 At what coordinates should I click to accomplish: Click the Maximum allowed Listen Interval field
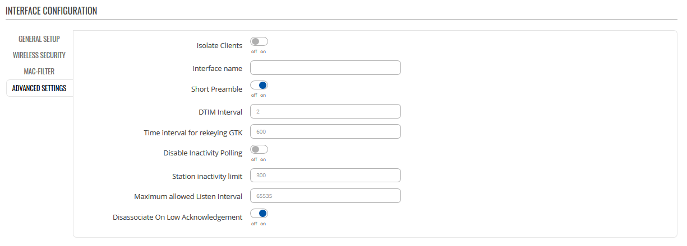pos(325,196)
